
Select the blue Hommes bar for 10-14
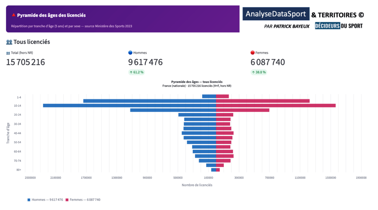pos(129,106)
